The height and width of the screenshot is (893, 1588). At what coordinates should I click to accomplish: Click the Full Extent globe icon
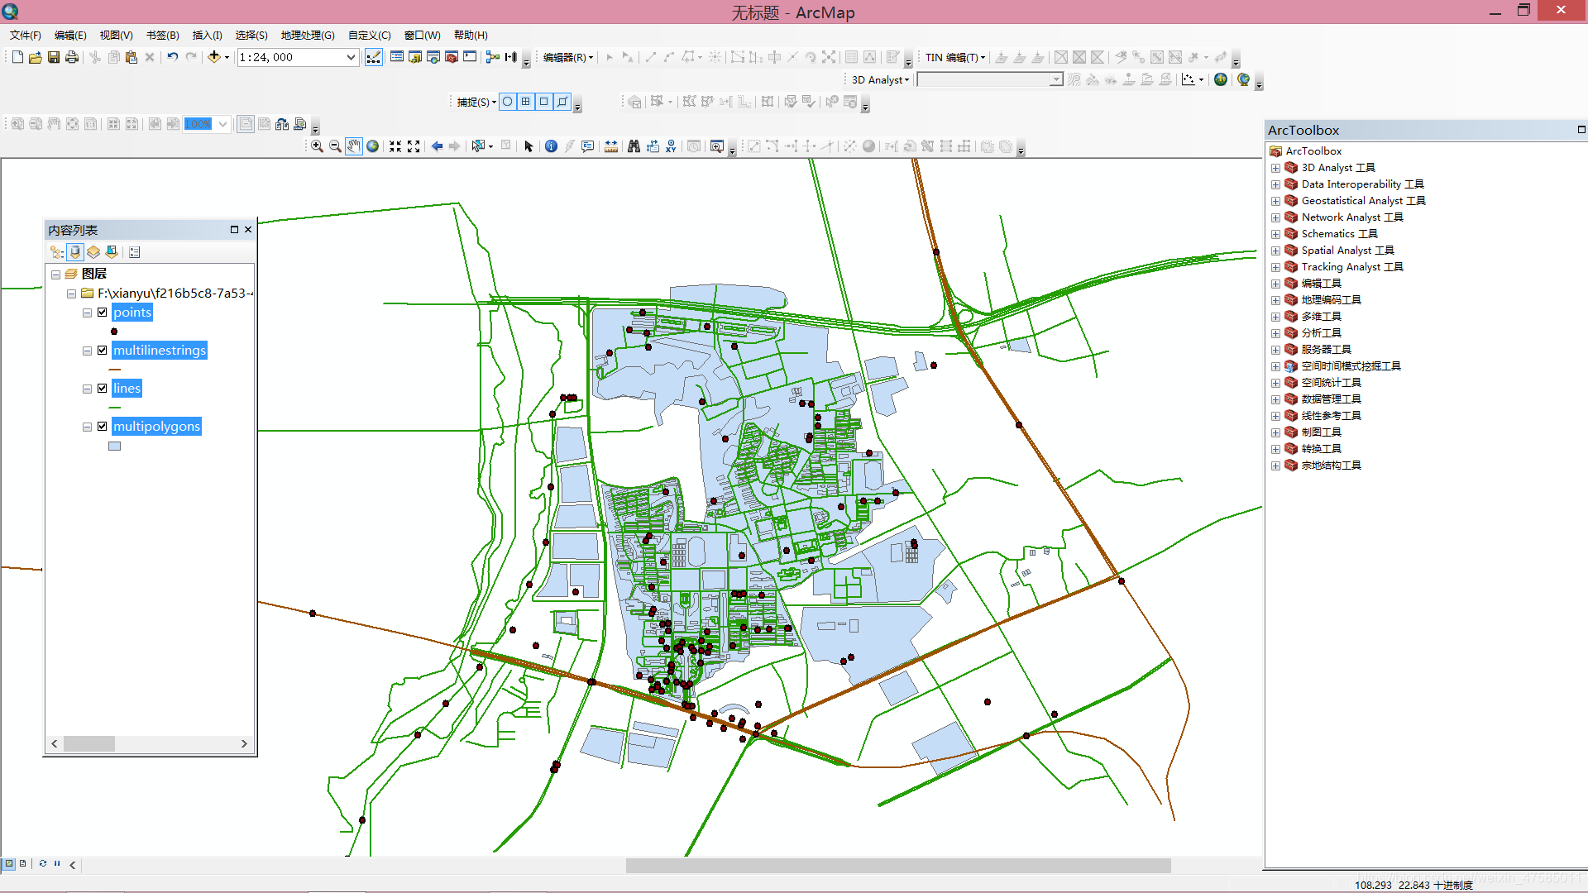373,146
